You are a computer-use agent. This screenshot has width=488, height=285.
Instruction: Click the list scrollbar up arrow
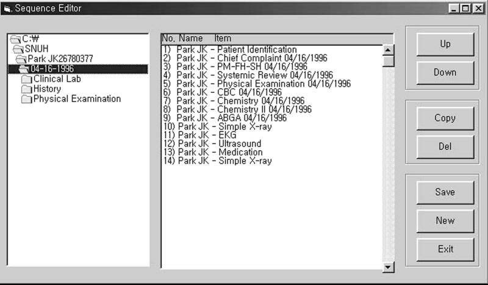tap(388, 50)
